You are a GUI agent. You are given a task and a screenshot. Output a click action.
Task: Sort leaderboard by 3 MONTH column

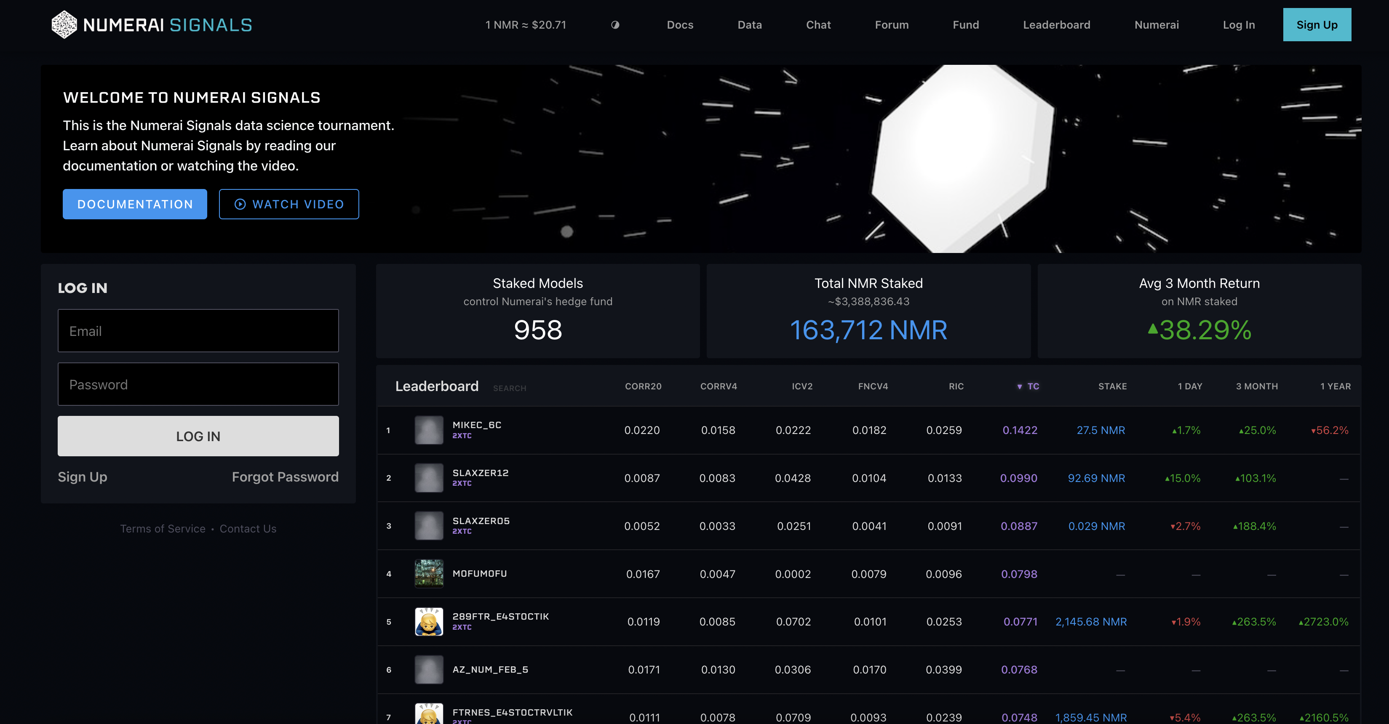click(x=1256, y=386)
